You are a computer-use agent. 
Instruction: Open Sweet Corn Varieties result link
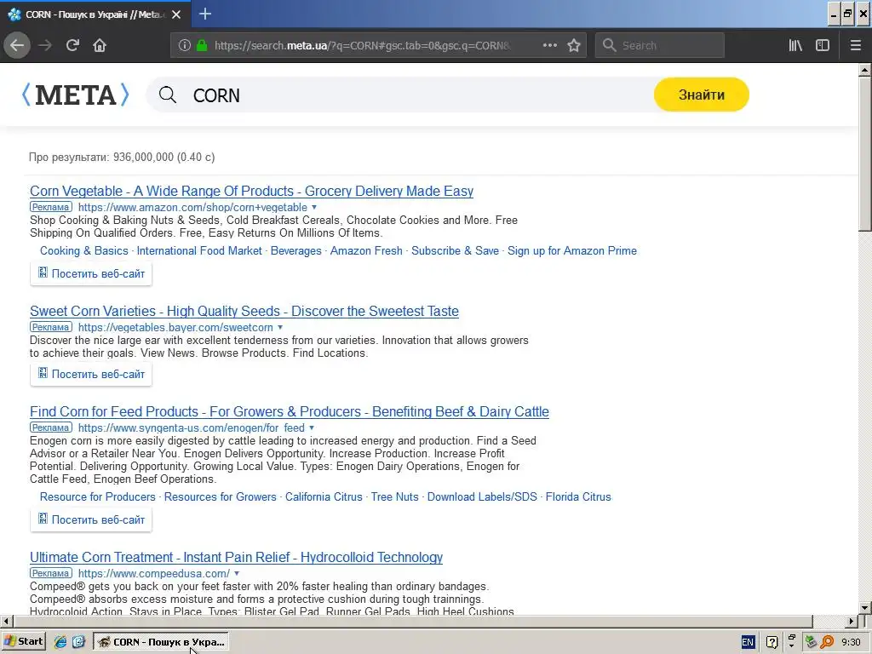pyautogui.click(x=244, y=311)
